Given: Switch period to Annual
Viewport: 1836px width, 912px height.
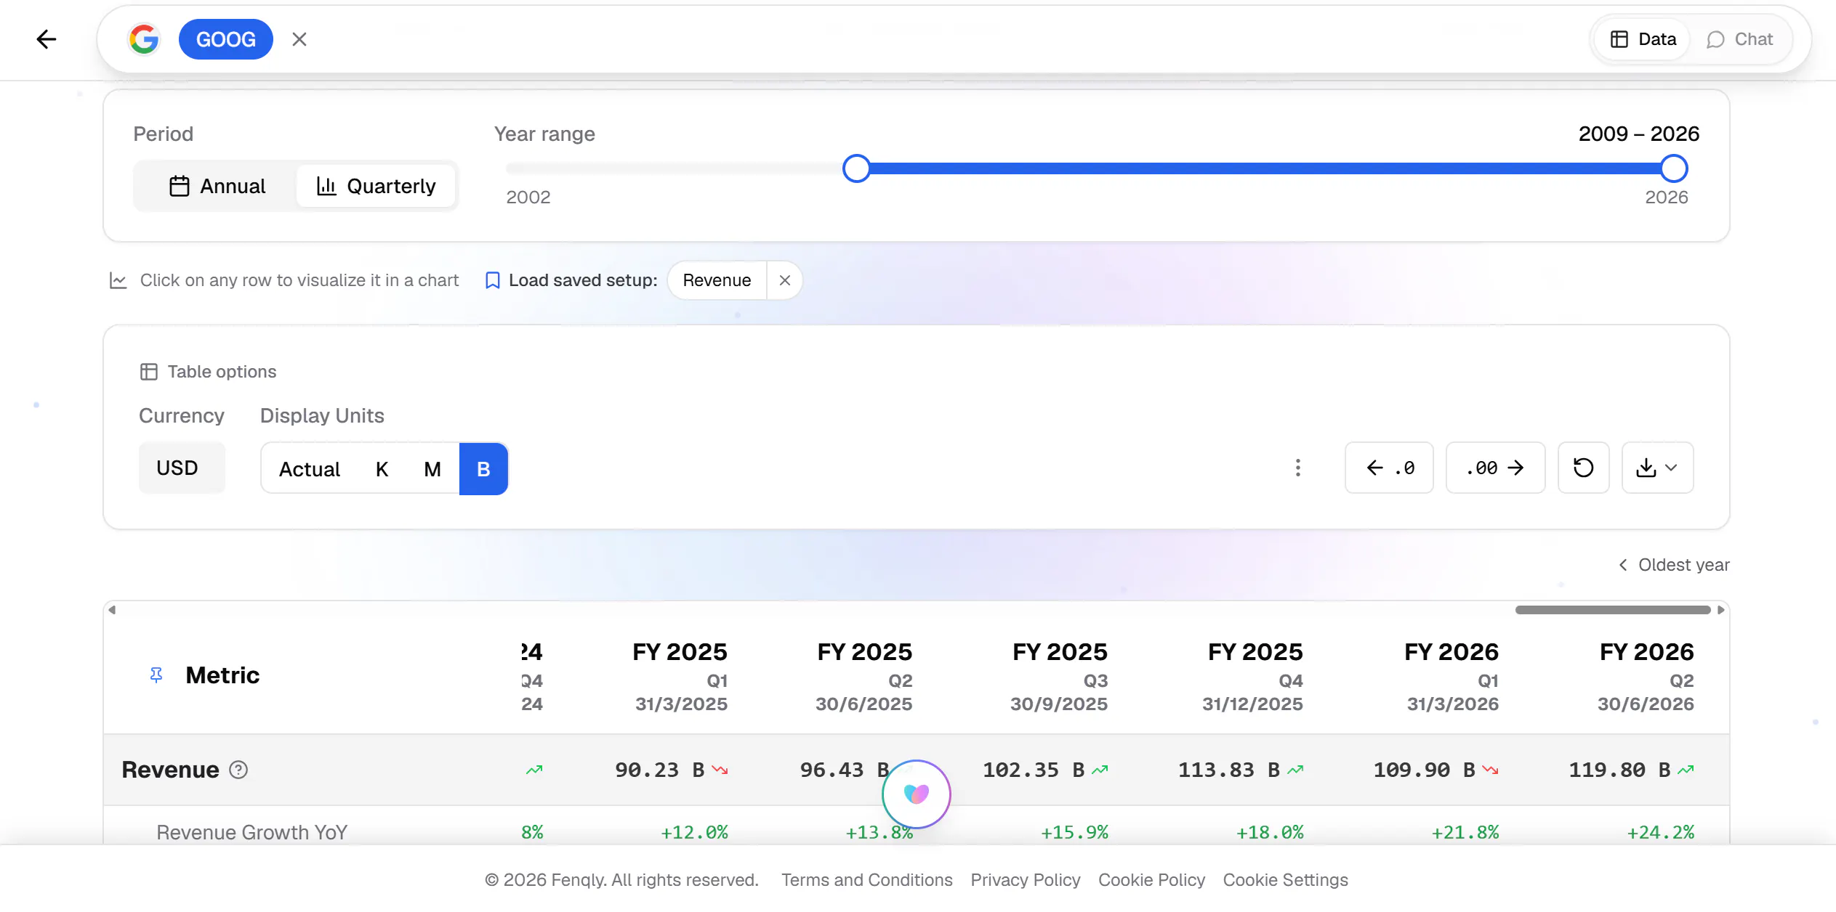Looking at the screenshot, I should (217, 186).
